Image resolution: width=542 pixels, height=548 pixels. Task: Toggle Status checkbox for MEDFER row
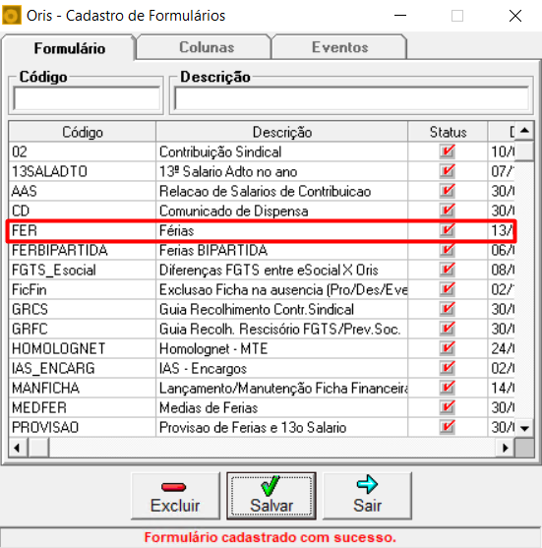(448, 407)
